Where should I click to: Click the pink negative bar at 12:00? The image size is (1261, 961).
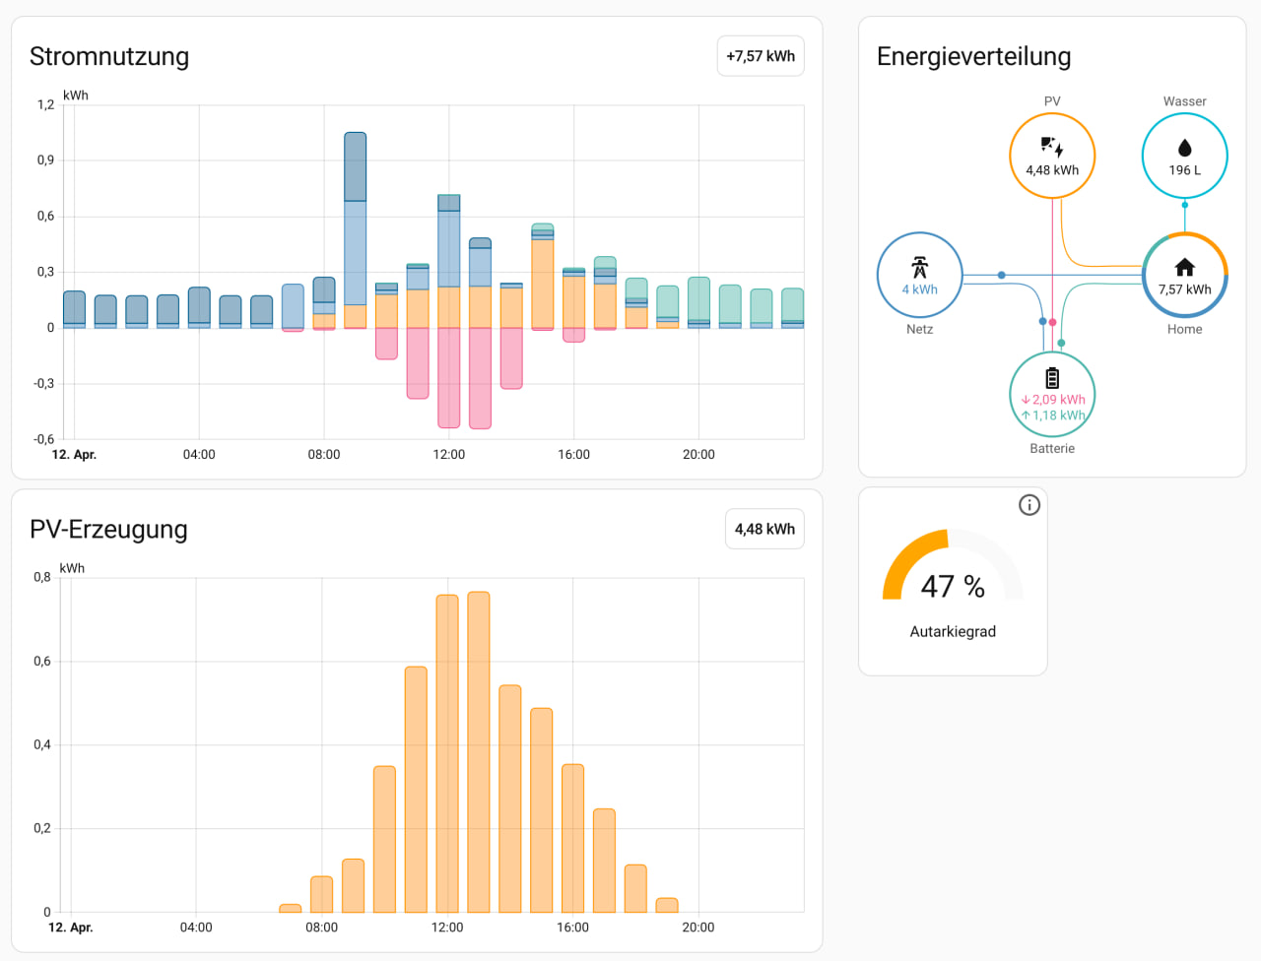(x=449, y=377)
